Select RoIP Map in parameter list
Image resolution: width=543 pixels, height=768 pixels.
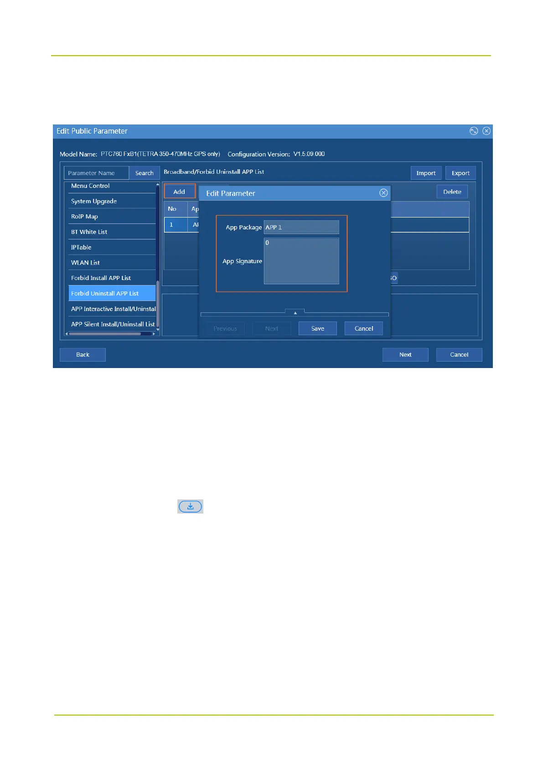(112, 217)
